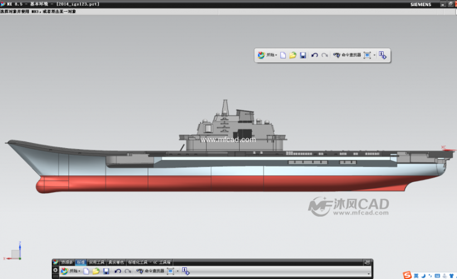Open 命令查找器 in floating toolbar
This screenshot has width=457, height=279.
pyautogui.click(x=347, y=56)
